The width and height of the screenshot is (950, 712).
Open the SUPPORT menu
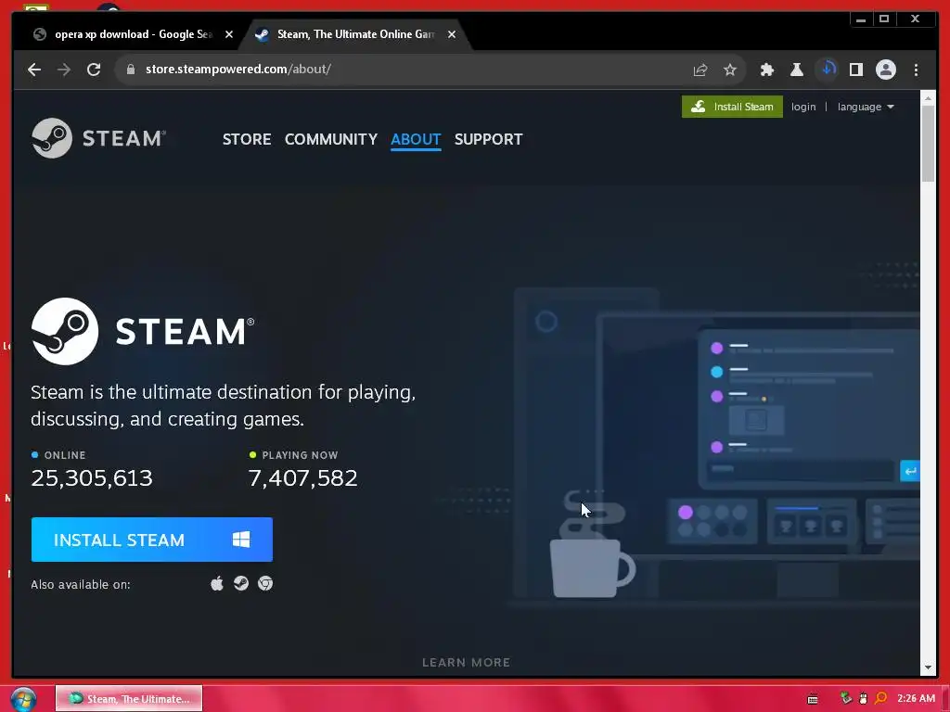488,139
